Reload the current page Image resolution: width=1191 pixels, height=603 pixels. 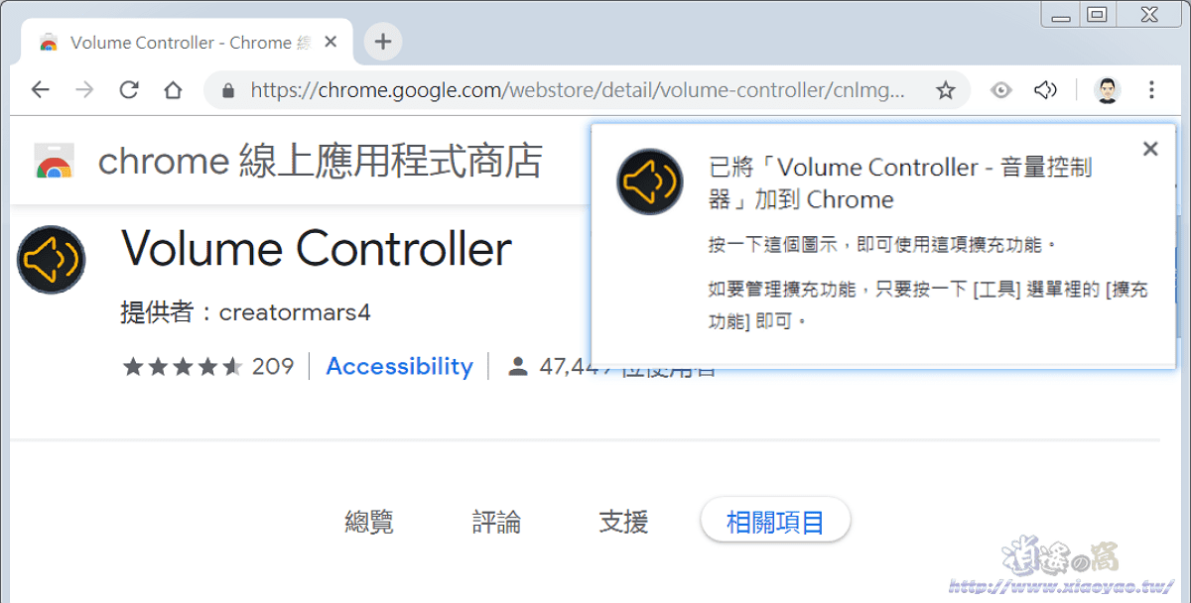(x=129, y=90)
